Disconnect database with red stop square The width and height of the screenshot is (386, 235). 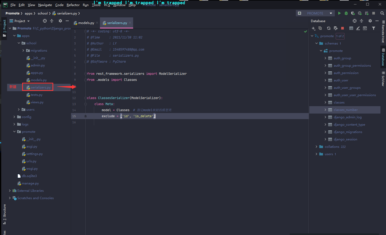(x=342, y=28)
